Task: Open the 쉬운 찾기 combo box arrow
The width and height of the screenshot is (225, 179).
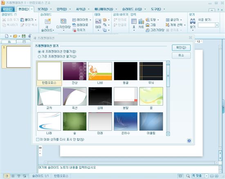Action: [x=217, y=25]
